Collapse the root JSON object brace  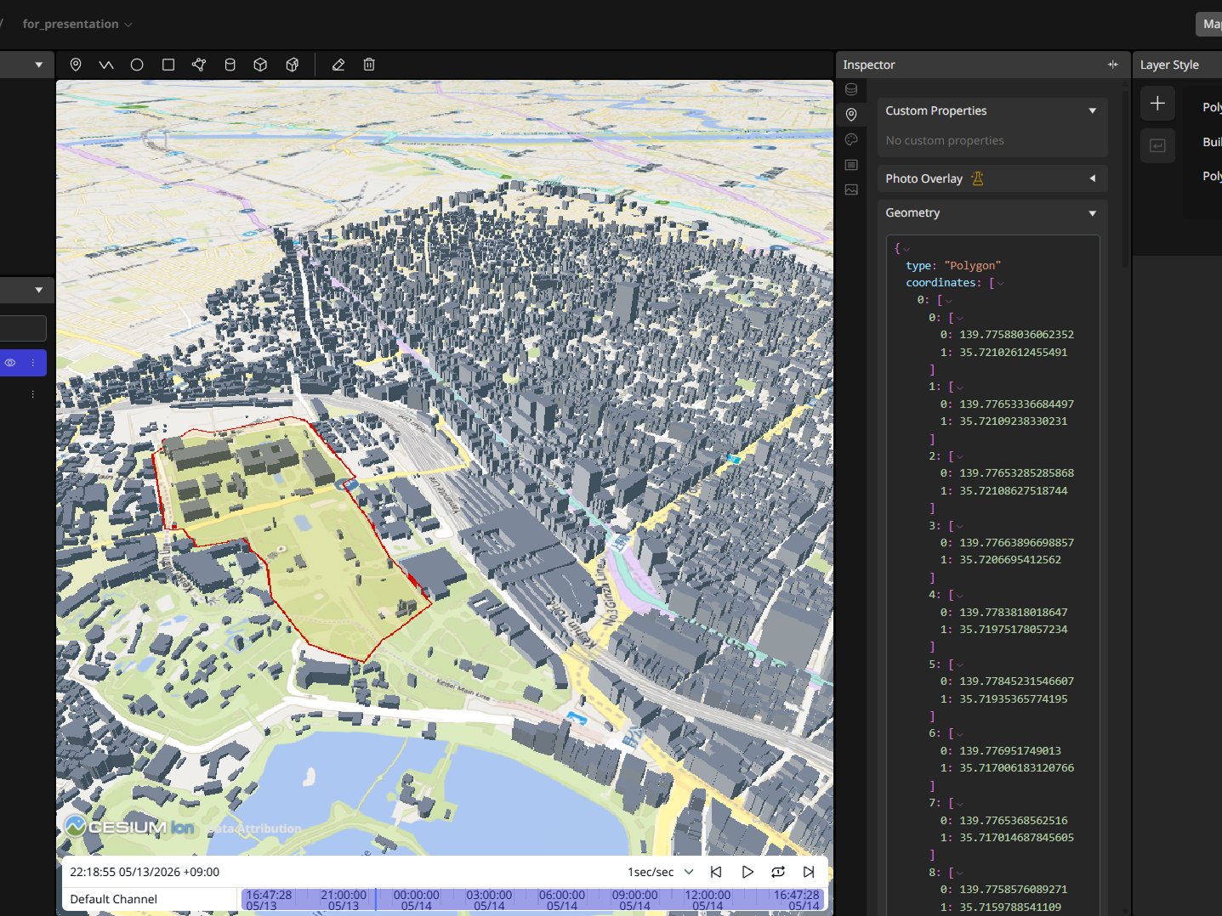click(907, 249)
